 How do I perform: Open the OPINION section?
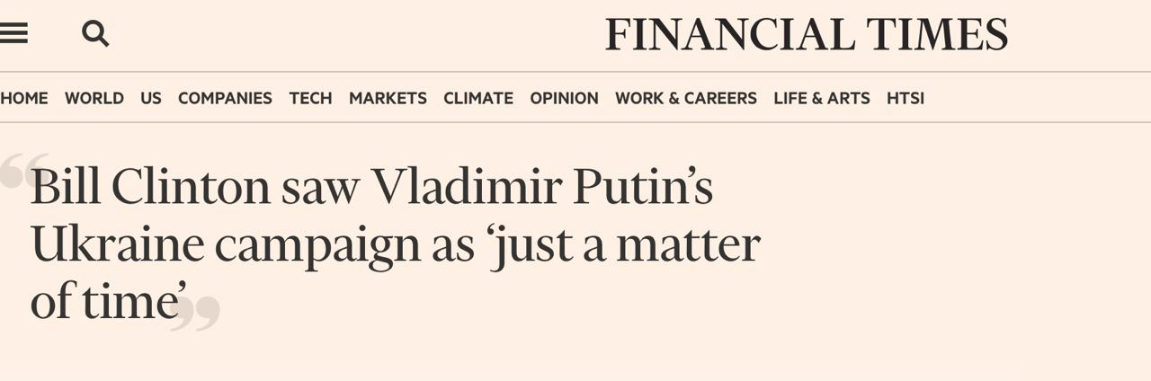click(x=564, y=98)
